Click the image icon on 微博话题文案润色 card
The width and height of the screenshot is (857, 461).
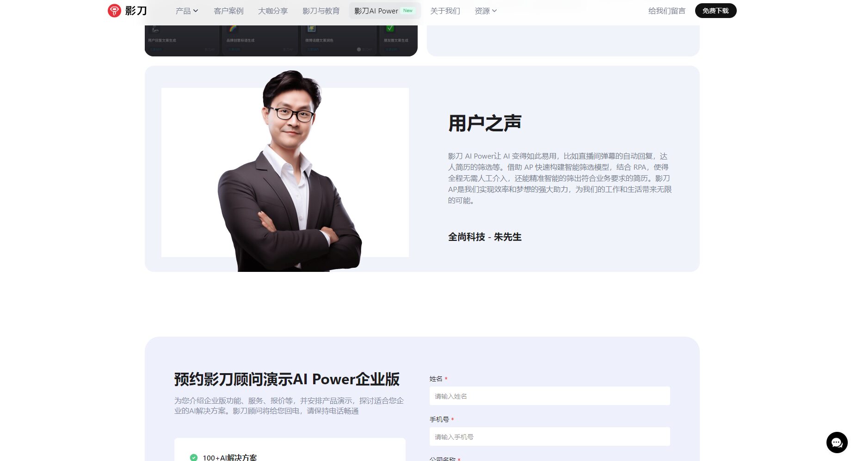pos(312,28)
